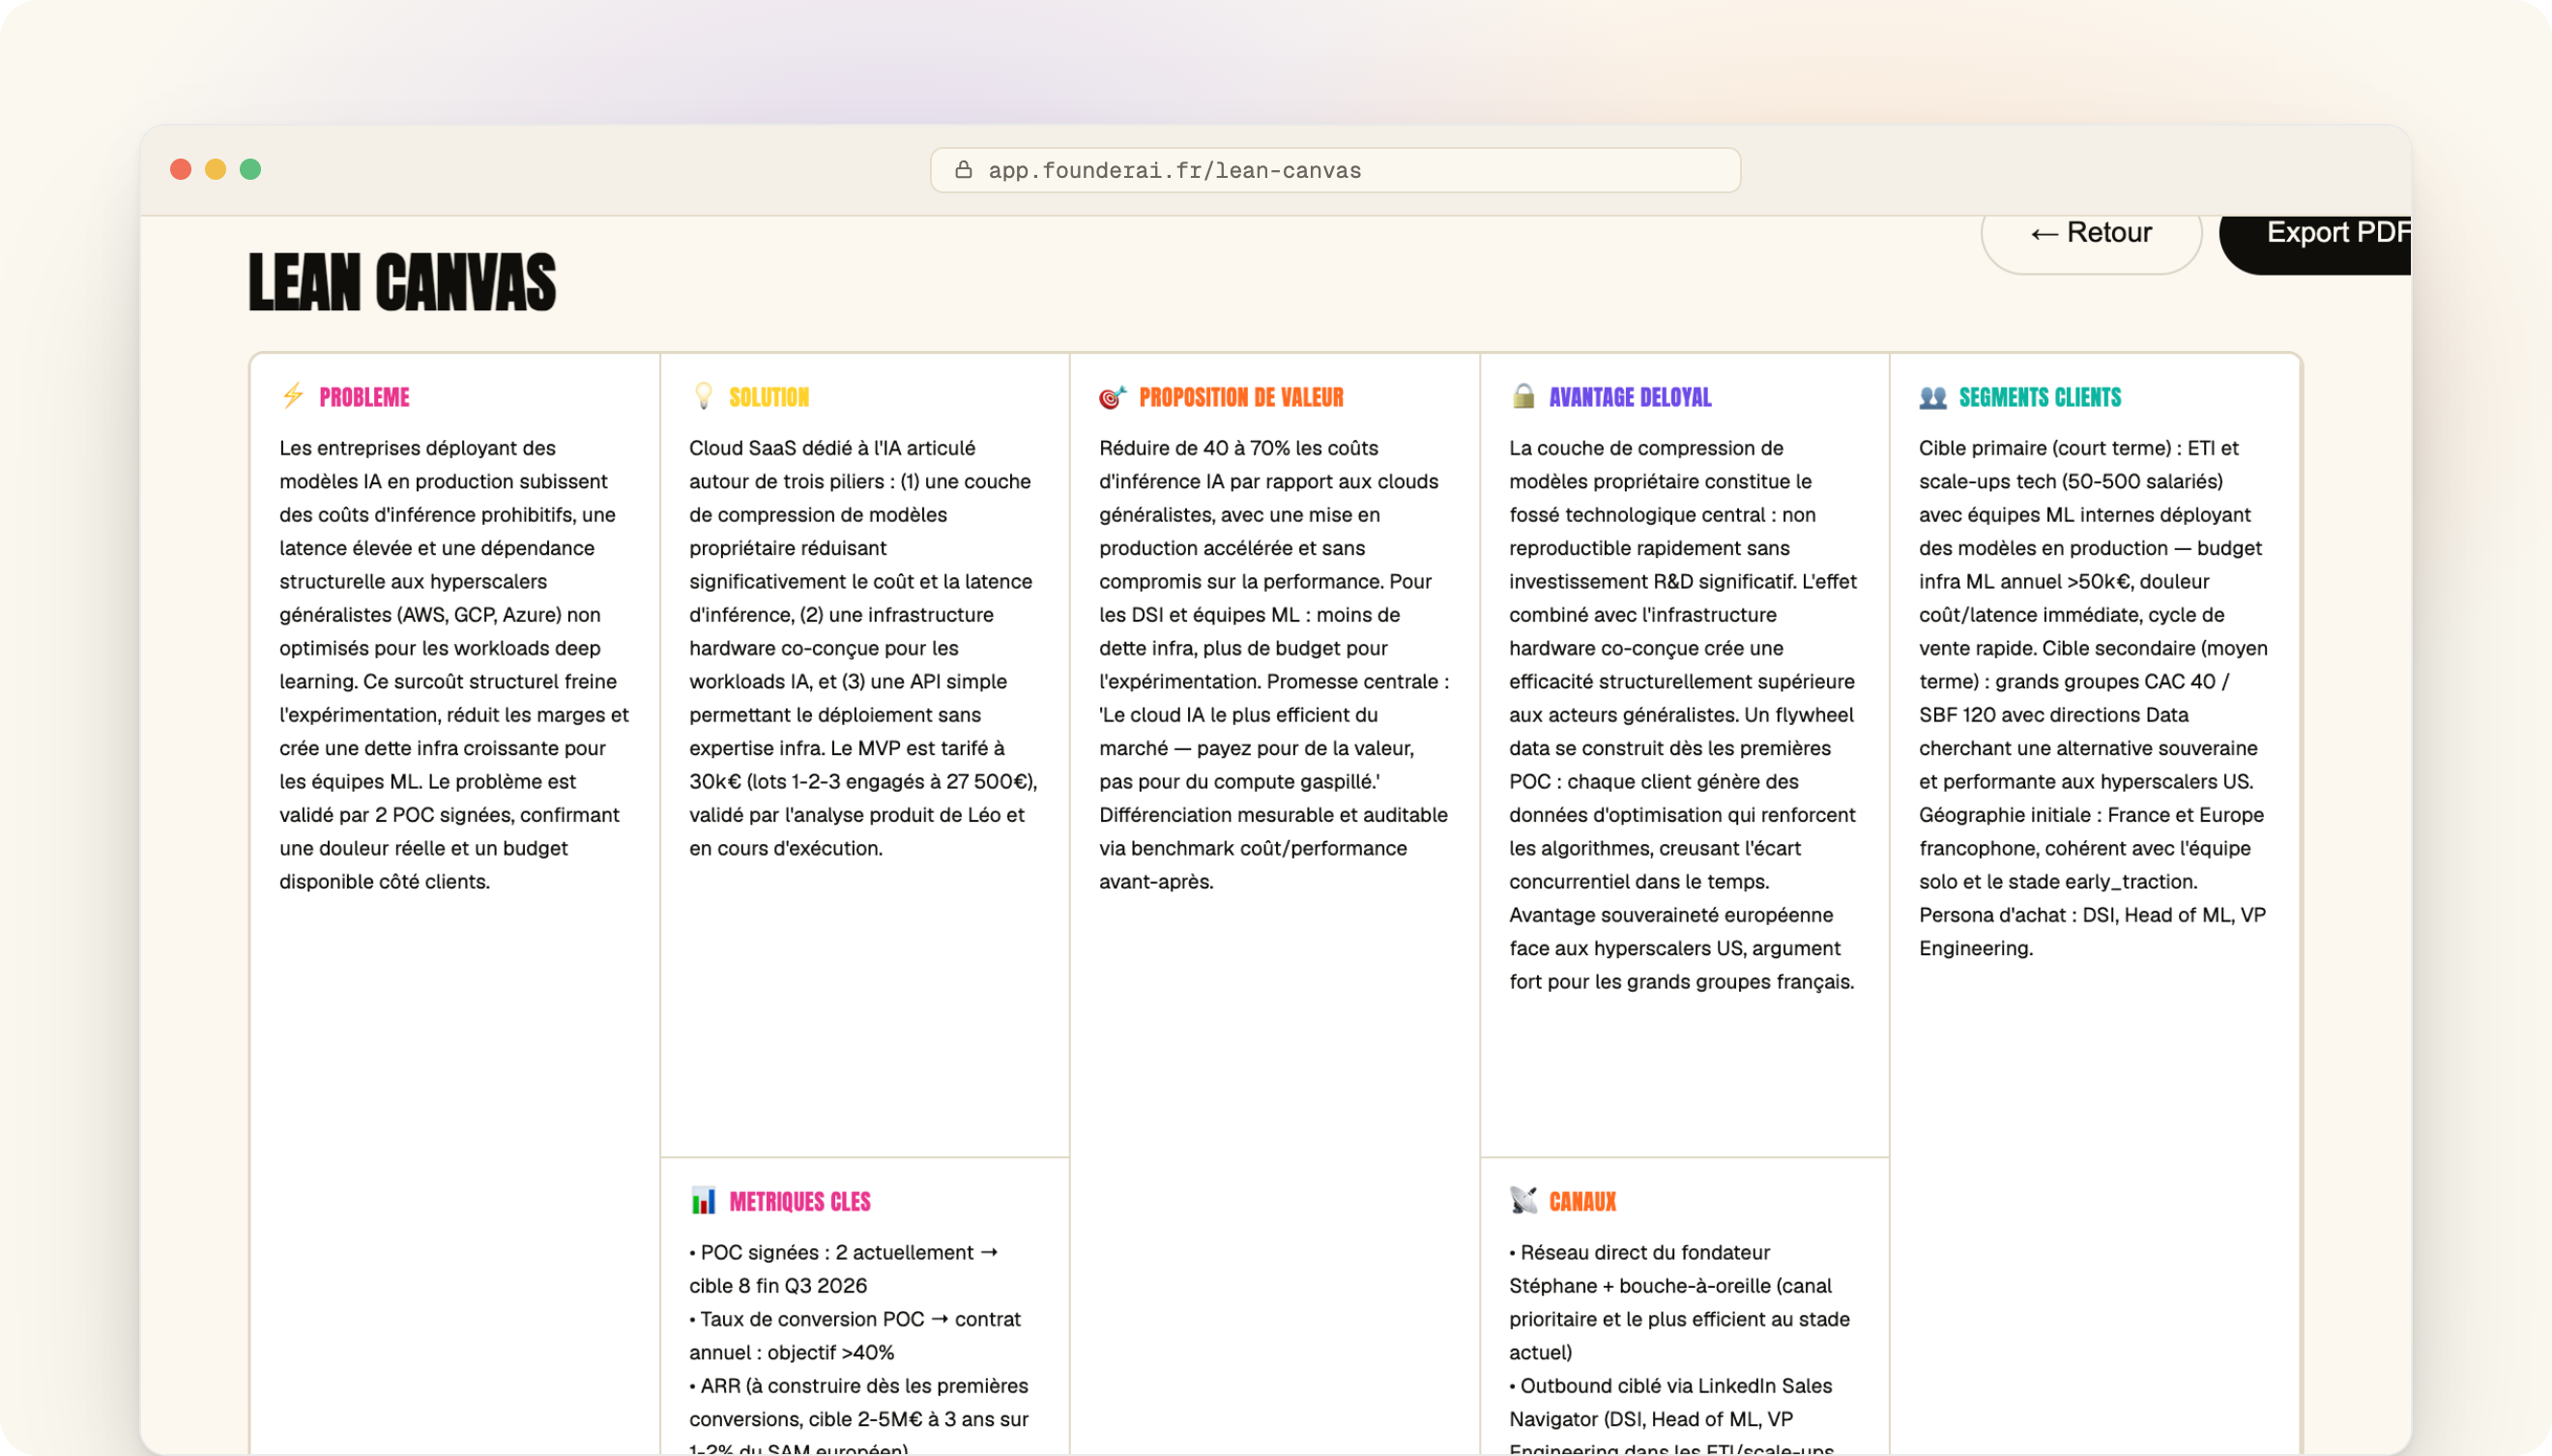This screenshot has height=1456, width=2552.
Task: Select the AVANTAGE DELOYAL heading
Action: click(x=1630, y=397)
